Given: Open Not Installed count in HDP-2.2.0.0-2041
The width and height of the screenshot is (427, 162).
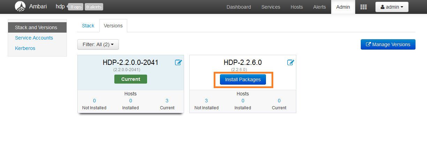Looking at the screenshot, I should click(x=94, y=101).
